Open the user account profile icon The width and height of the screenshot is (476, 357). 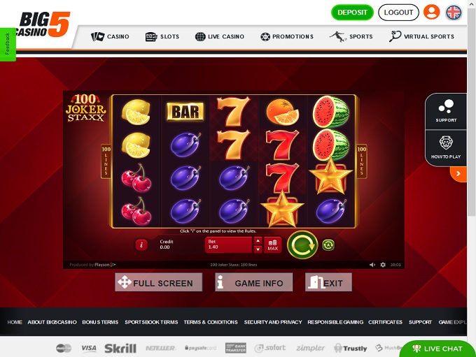pyautogui.click(x=431, y=12)
